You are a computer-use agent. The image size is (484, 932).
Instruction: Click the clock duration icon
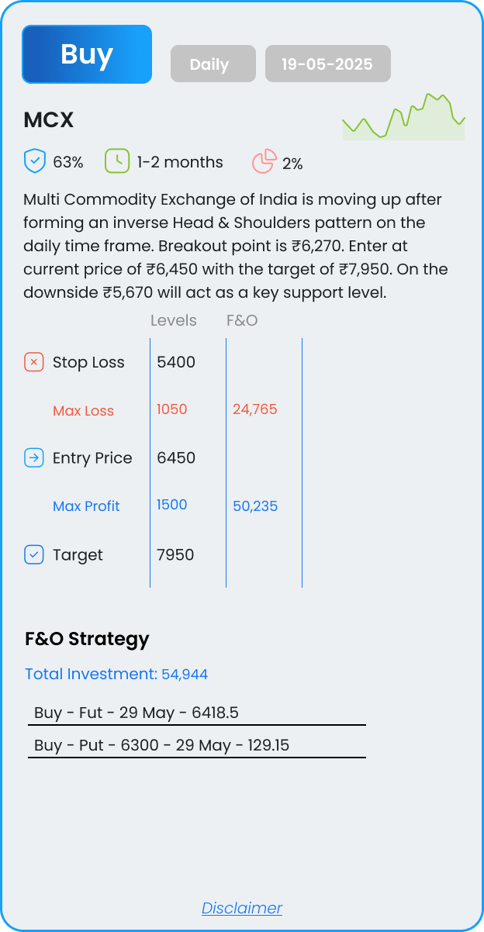pos(117,161)
